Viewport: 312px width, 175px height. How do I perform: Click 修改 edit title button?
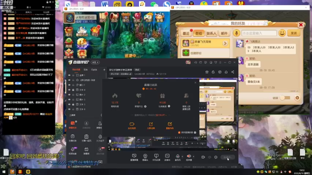click(137, 70)
